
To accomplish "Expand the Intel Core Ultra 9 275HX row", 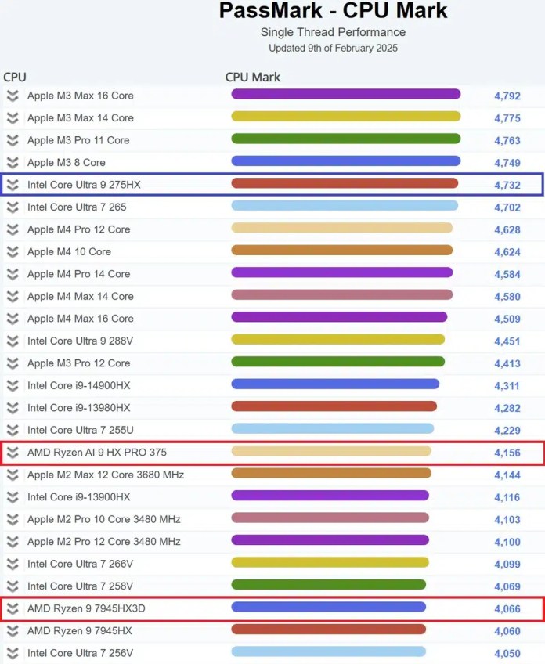I will point(13,185).
